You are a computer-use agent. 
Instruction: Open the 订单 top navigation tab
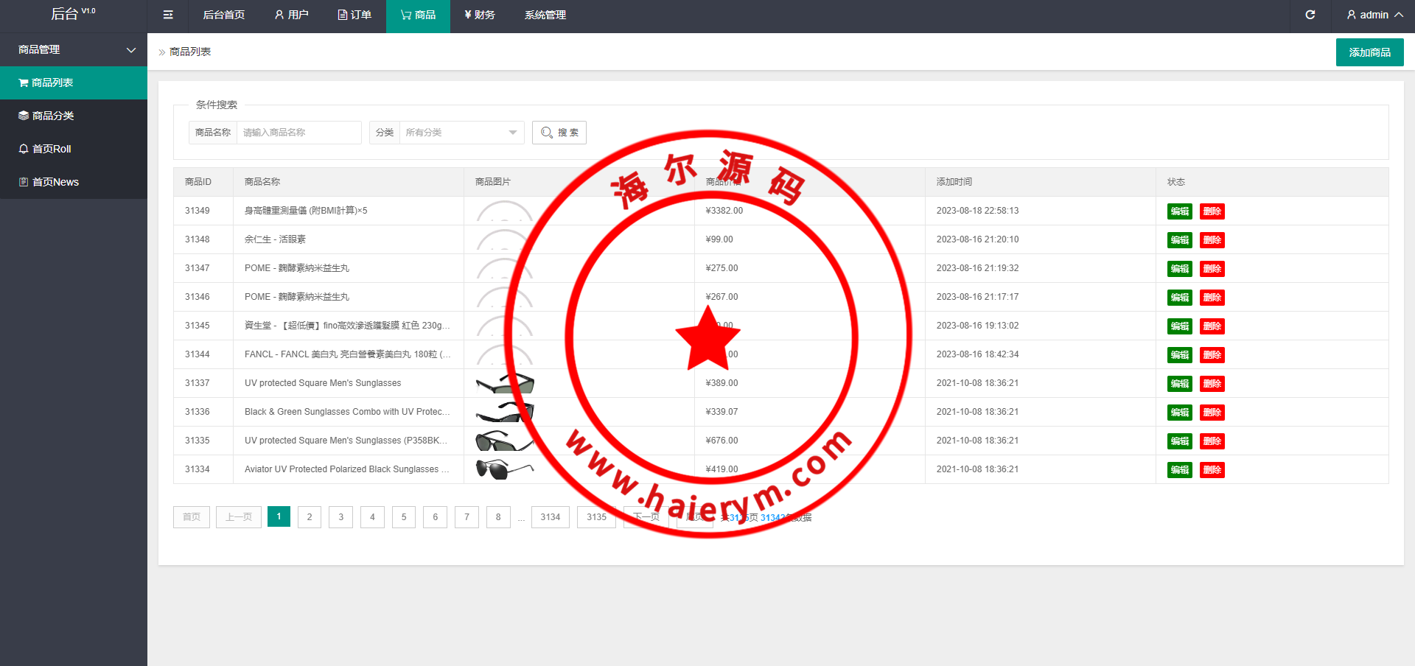click(x=354, y=15)
